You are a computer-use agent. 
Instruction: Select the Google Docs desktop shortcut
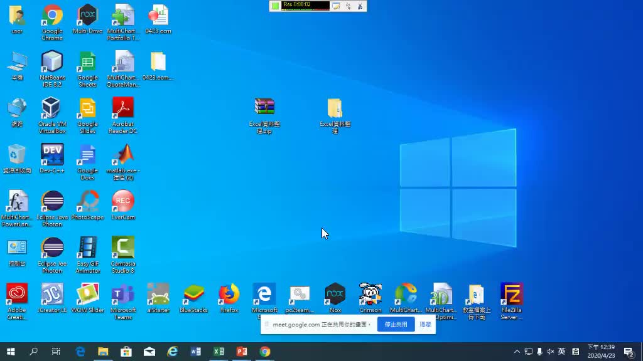point(87,162)
